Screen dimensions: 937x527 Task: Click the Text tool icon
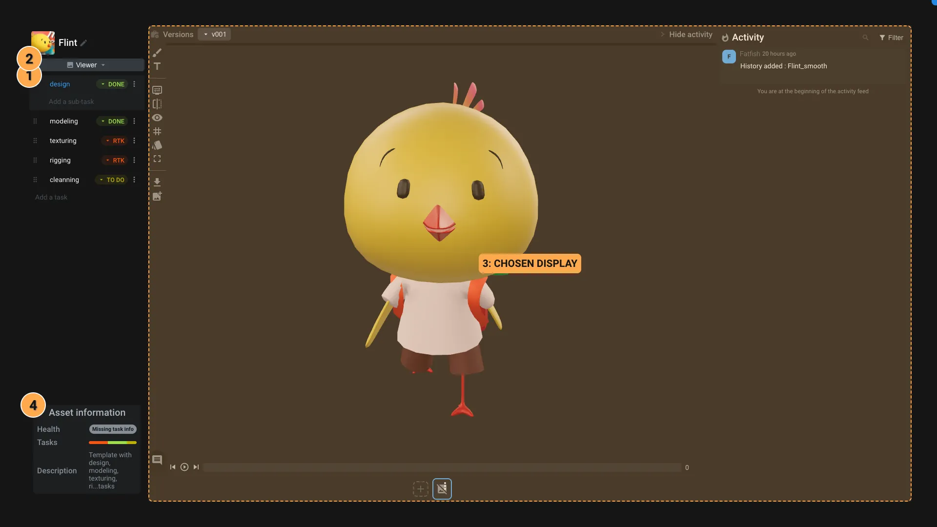click(157, 67)
